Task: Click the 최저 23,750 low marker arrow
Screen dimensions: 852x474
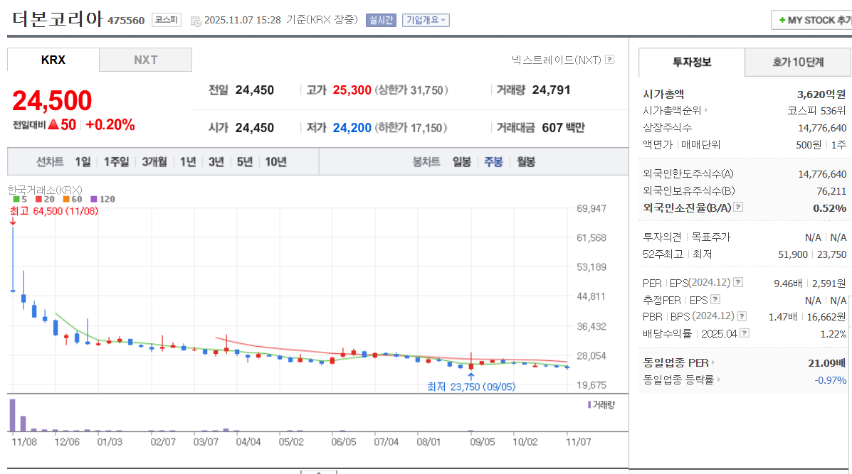Action: coord(470,376)
